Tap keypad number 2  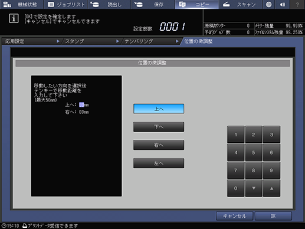pos(254,135)
